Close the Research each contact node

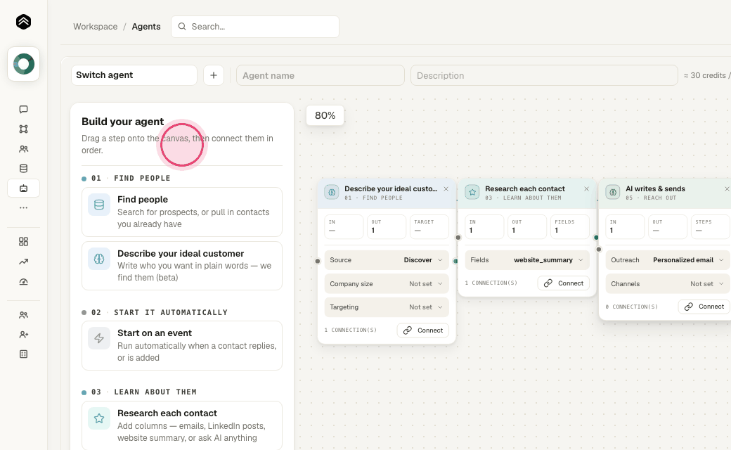[x=586, y=189]
